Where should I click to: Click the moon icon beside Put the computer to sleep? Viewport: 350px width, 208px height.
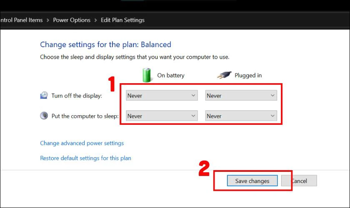[x=44, y=116]
